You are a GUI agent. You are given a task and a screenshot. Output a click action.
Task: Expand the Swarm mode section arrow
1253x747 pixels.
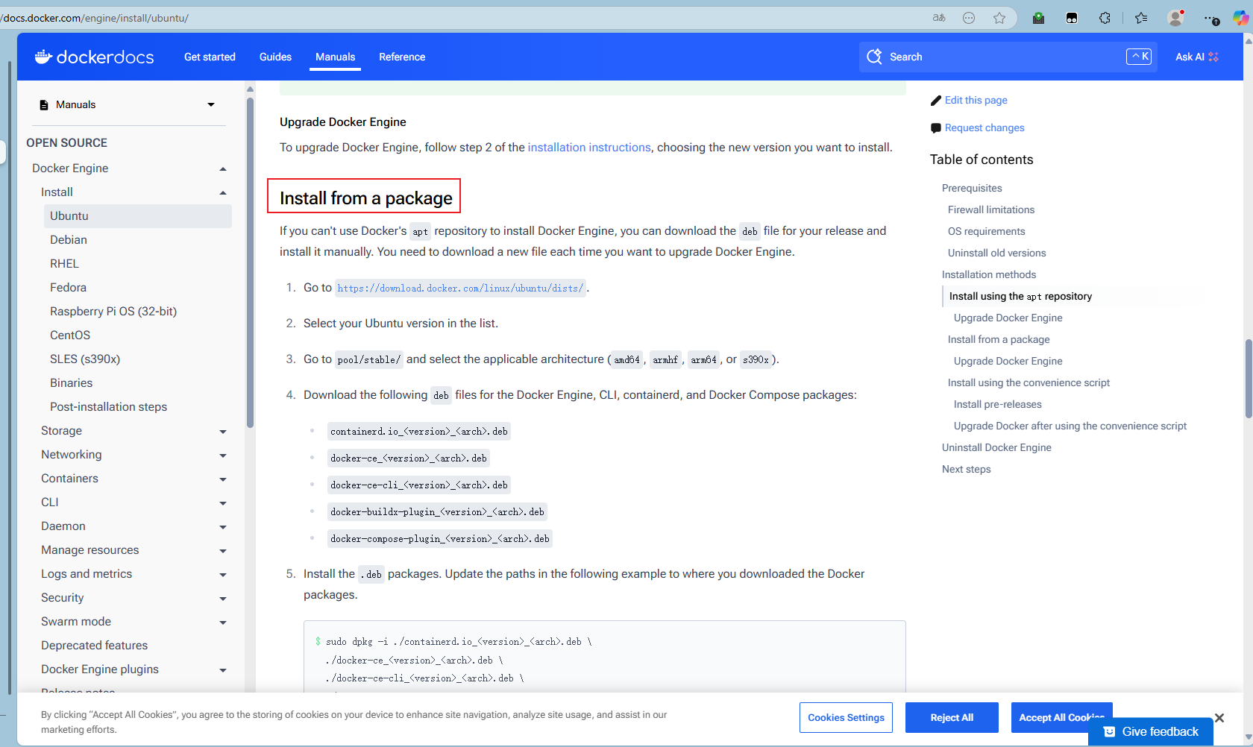pos(222,622)
